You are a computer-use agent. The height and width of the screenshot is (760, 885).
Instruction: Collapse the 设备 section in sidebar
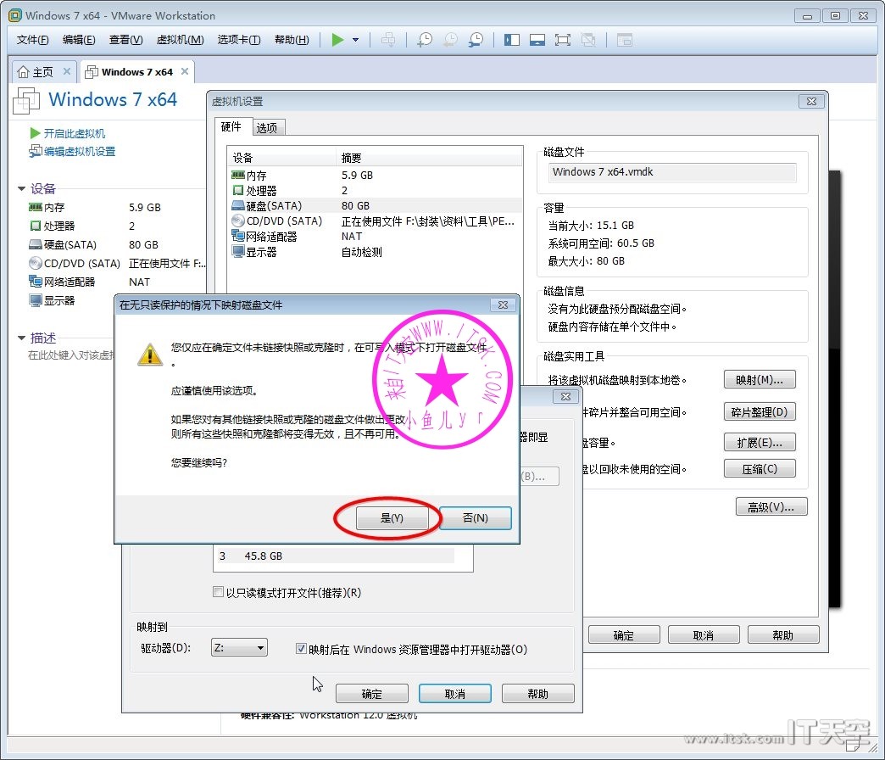22,189
